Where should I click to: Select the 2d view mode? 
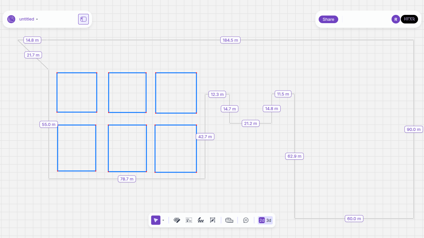coord(262,220)
